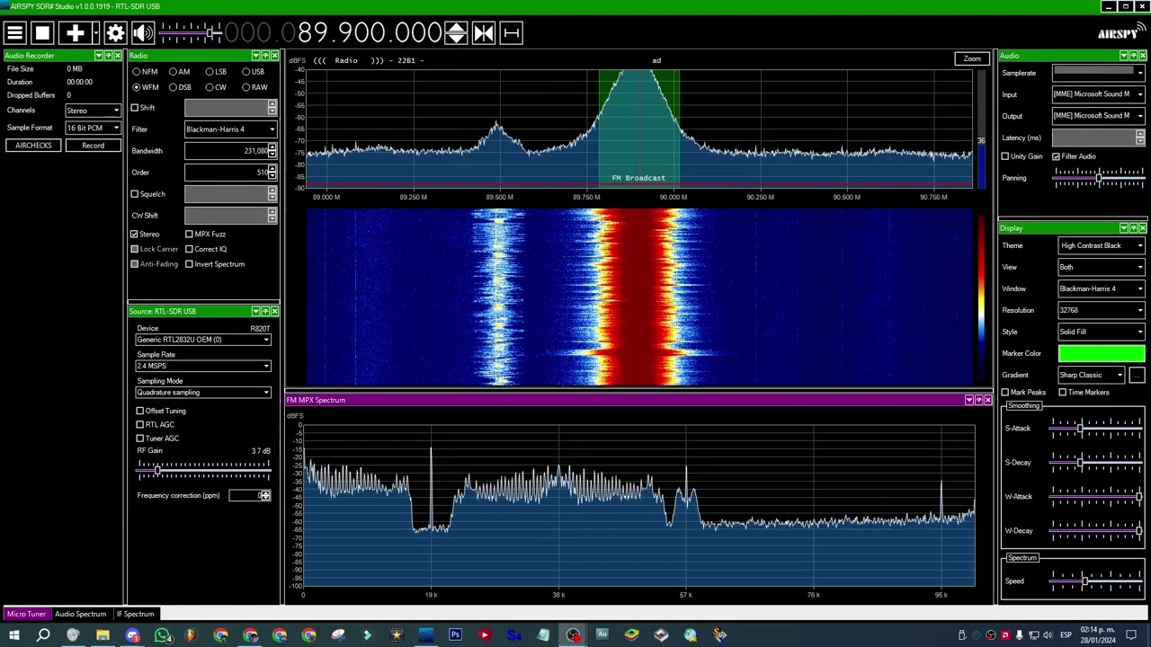Open Windows taskbar search
The width and height of the screenshot is (1151, 647).
coord(42,635)
